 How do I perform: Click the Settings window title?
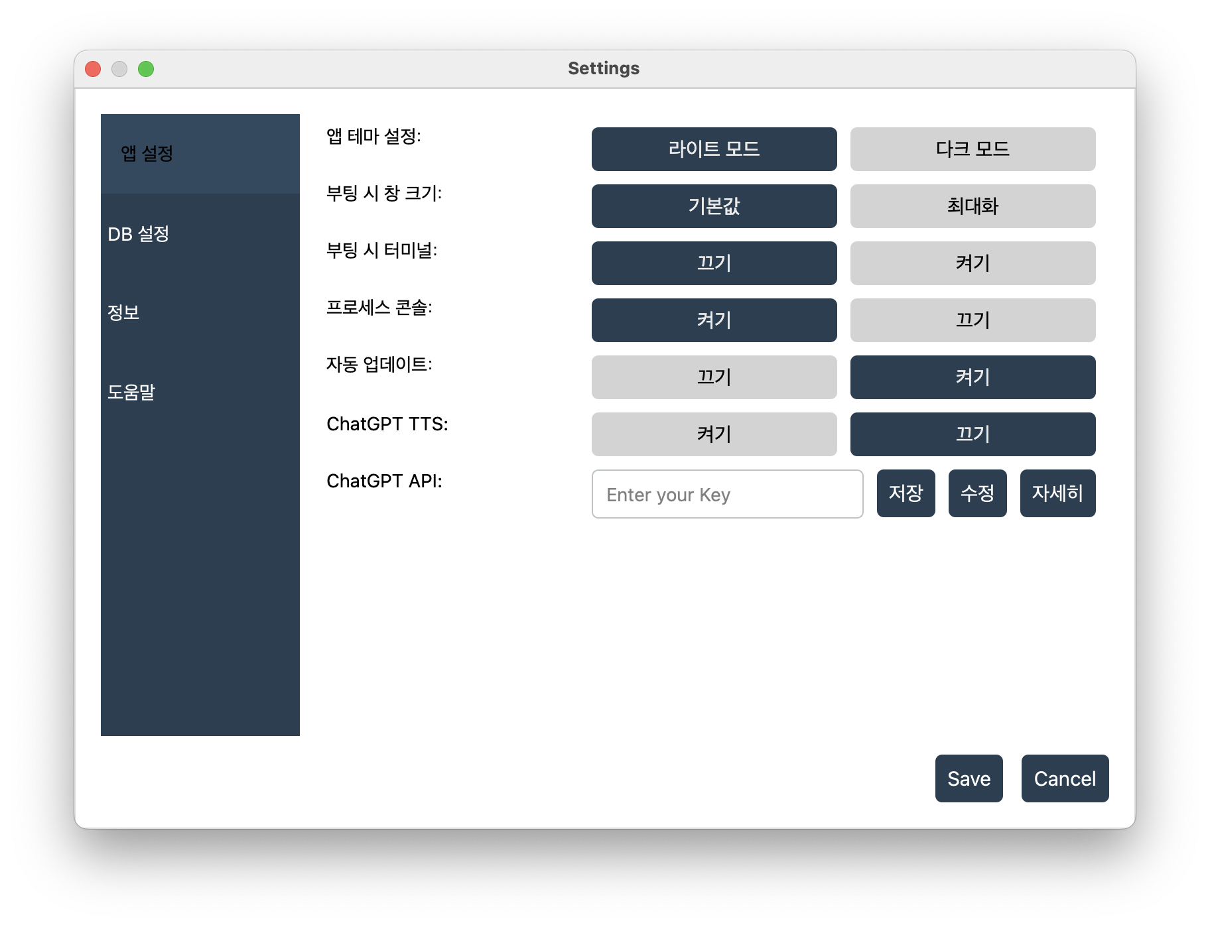pos(604,68)
